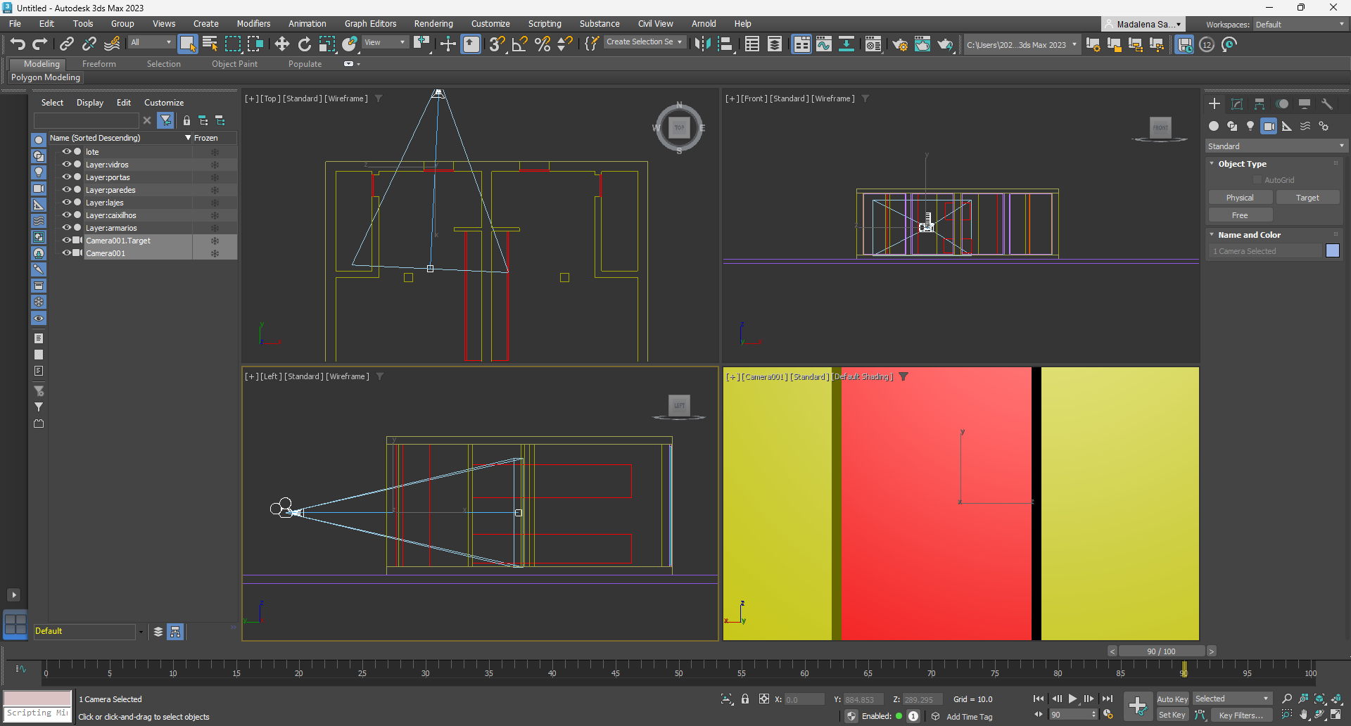Enable the AutoGrid checkbox
Viewport: 1351px width, 726px height.
point(1257,180)
